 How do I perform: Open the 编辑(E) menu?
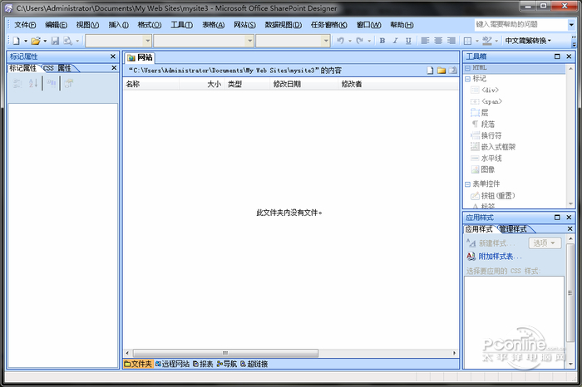click(x=56, y=25)
